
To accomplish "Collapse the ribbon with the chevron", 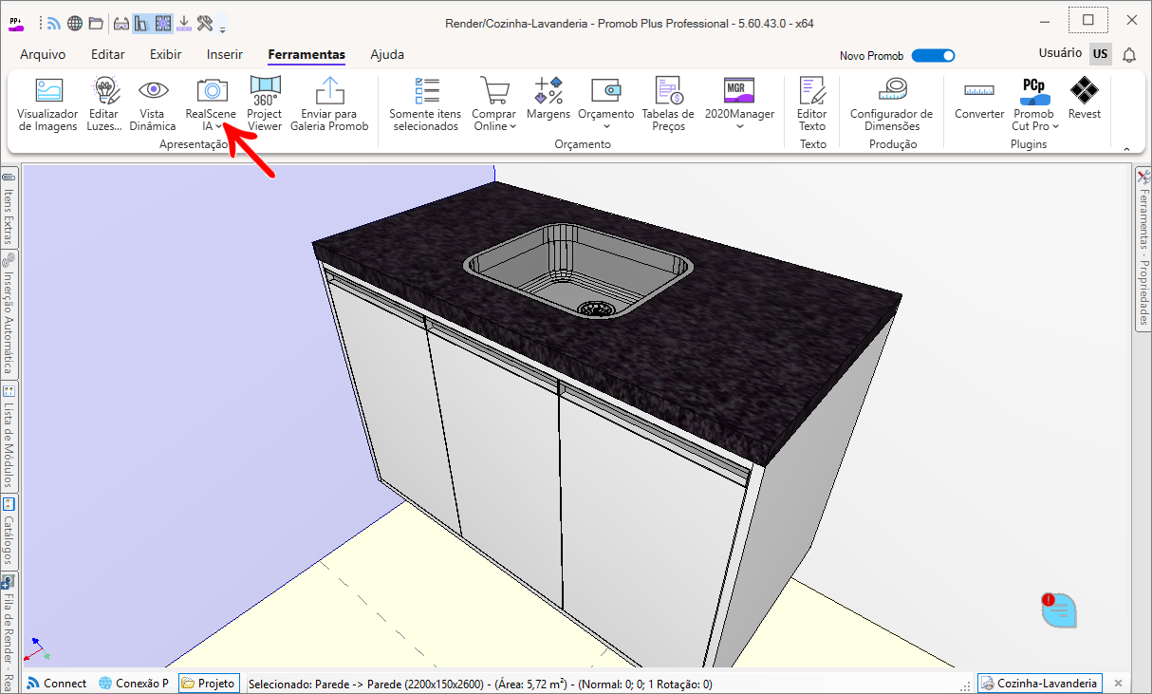I will tap(1126, 149).
